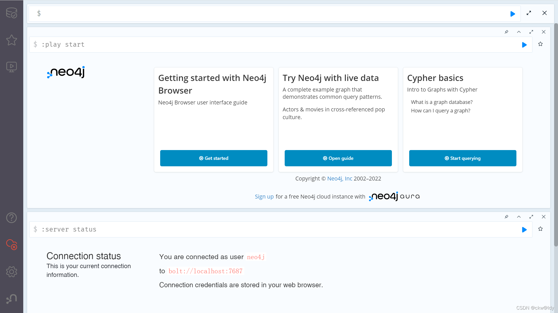Click the :server status command field
Screen dimensions: 558x313
tap(281, 229)
